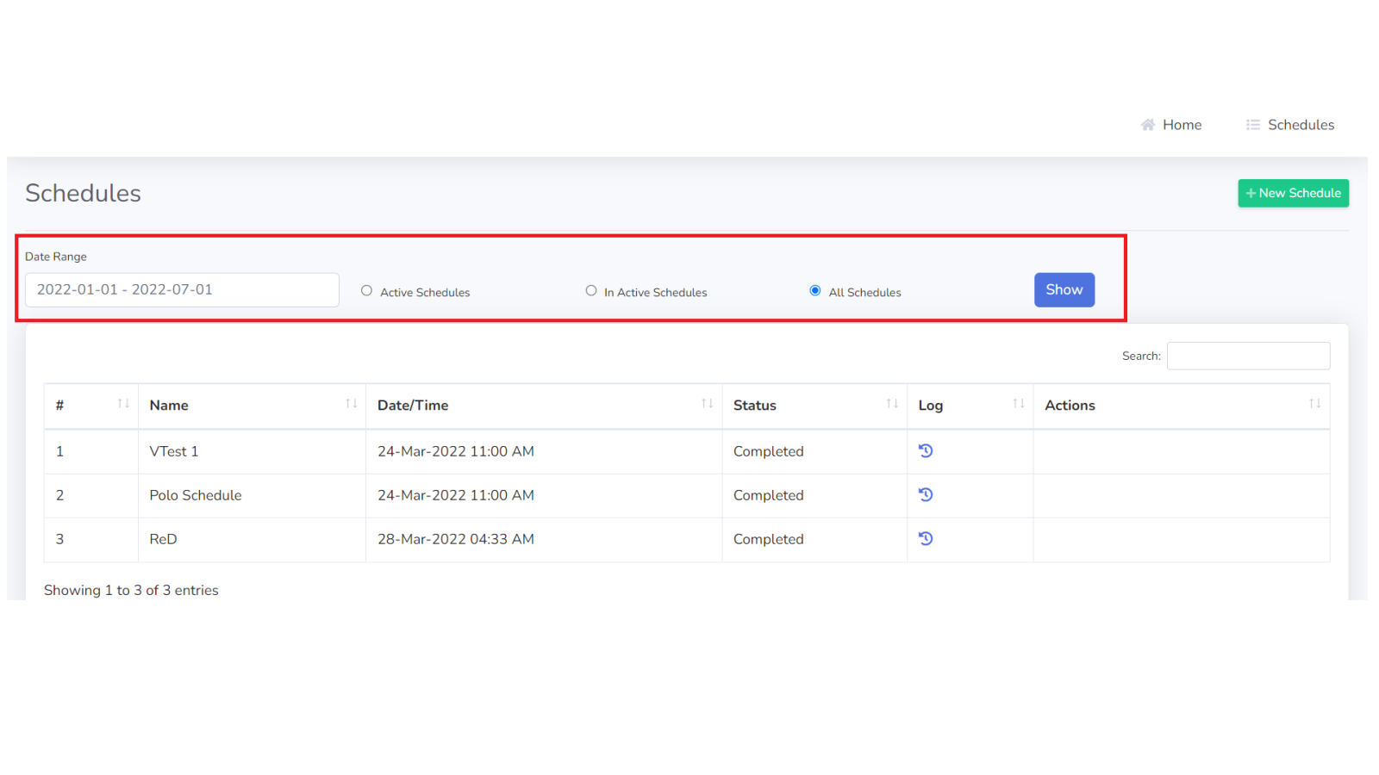Choose the In Active Schedules option
This screenshot has width=1379, height=775.
pyautogui.click(x=591, y=290)
